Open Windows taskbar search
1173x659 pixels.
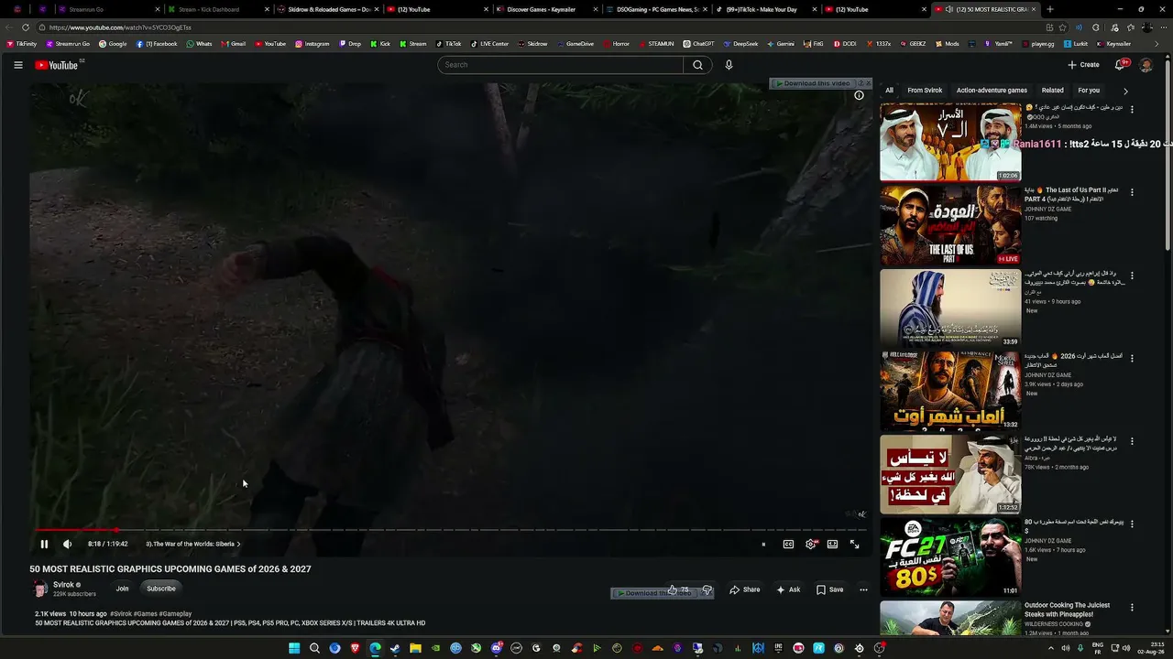(314, 648)
